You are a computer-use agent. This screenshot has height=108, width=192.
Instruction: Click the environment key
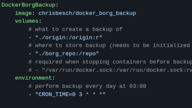33,78
